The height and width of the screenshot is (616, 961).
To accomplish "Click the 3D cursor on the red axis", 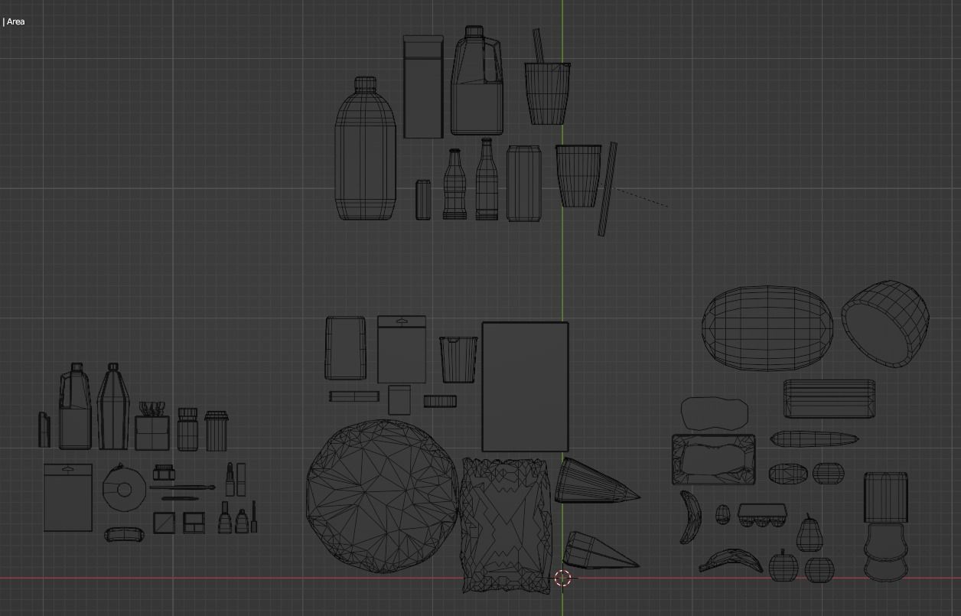I will [562, 579].
